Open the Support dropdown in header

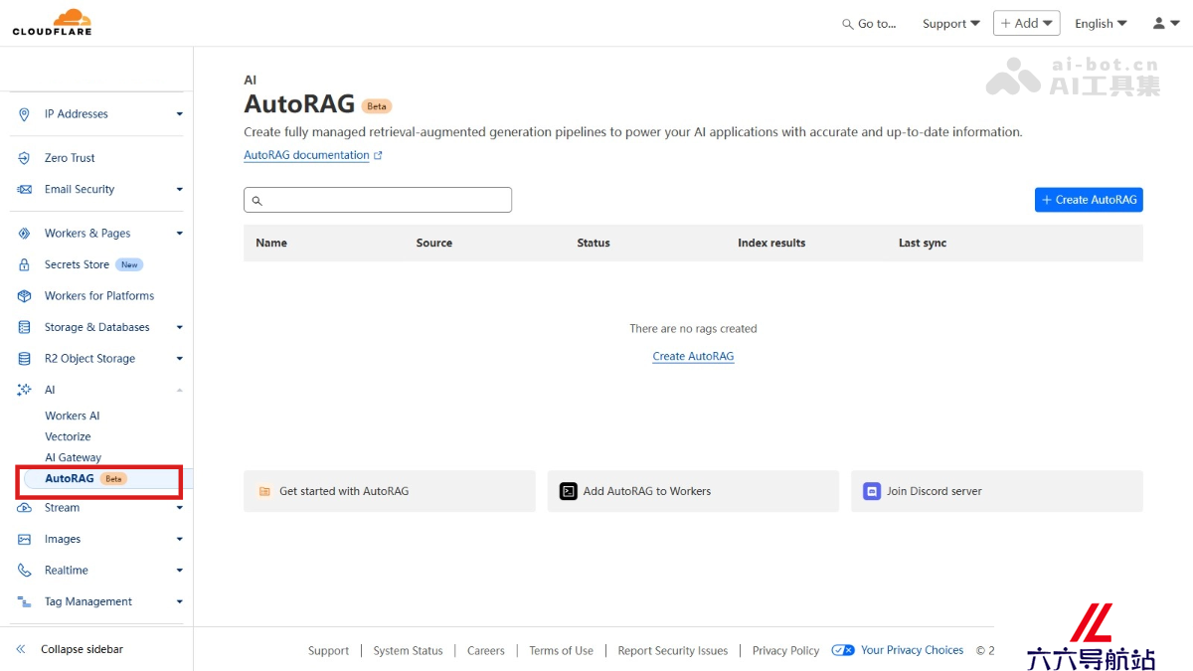[950, 24]
